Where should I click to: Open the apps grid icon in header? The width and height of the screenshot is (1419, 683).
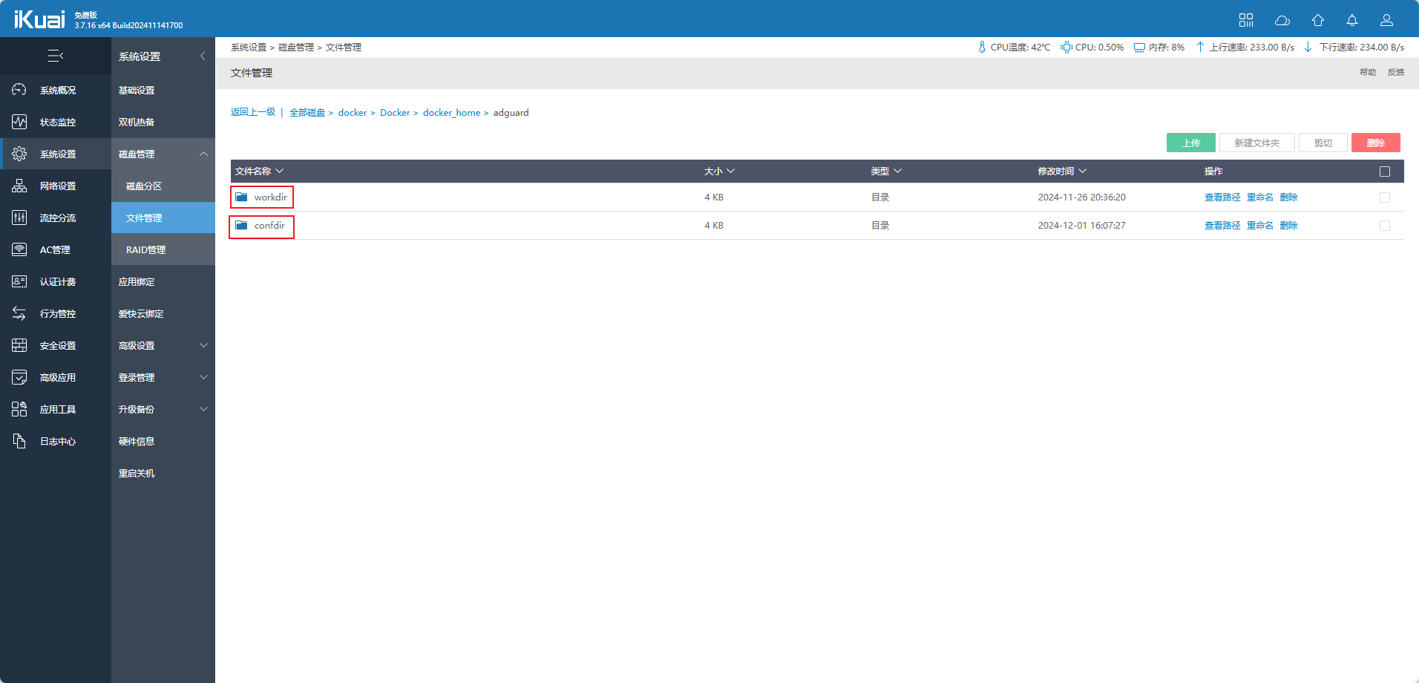(x=1245, y=20)
